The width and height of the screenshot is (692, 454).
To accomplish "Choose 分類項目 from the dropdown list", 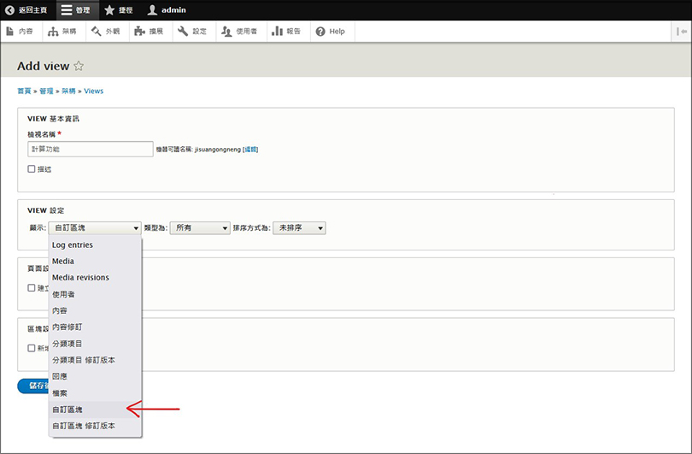I will click(x=95, y=344).
